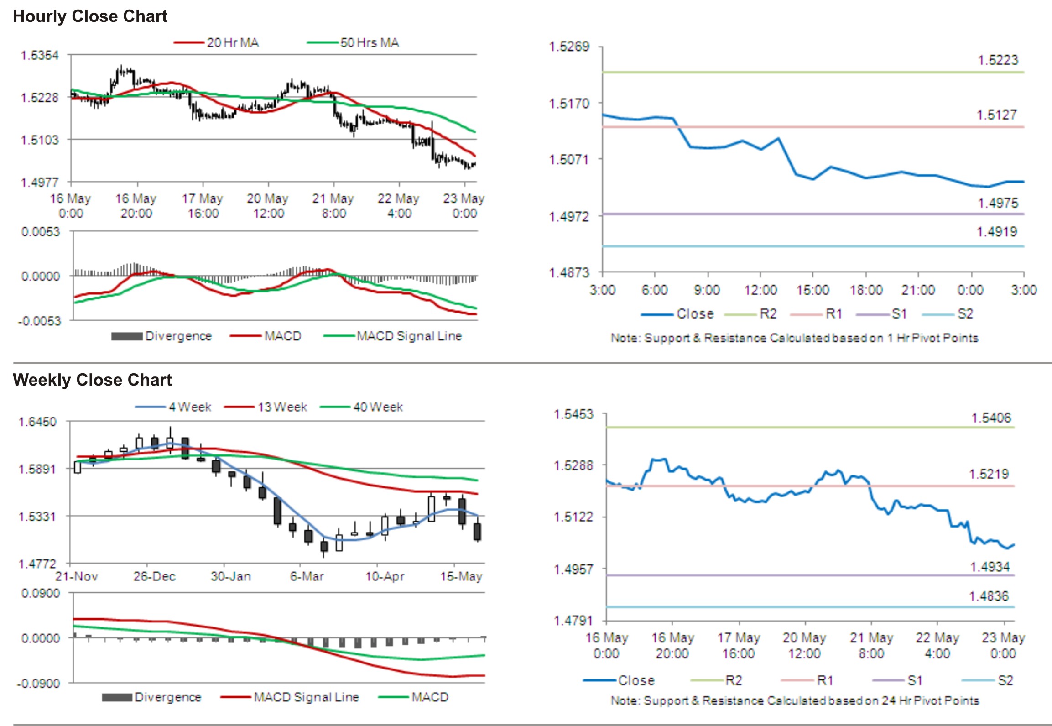Click the 1.4972 y-axis value
Screen dimensions: 1052x726
pyautogui.click(x=569, y=216)
